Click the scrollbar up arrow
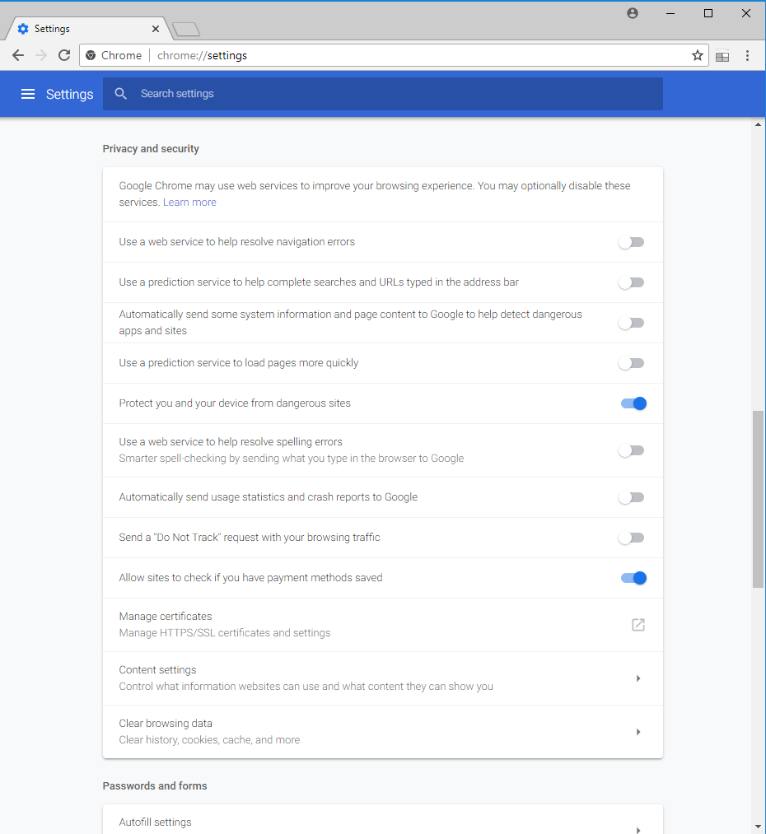Viewport: 766px width, 834px height. coord(758,124)
